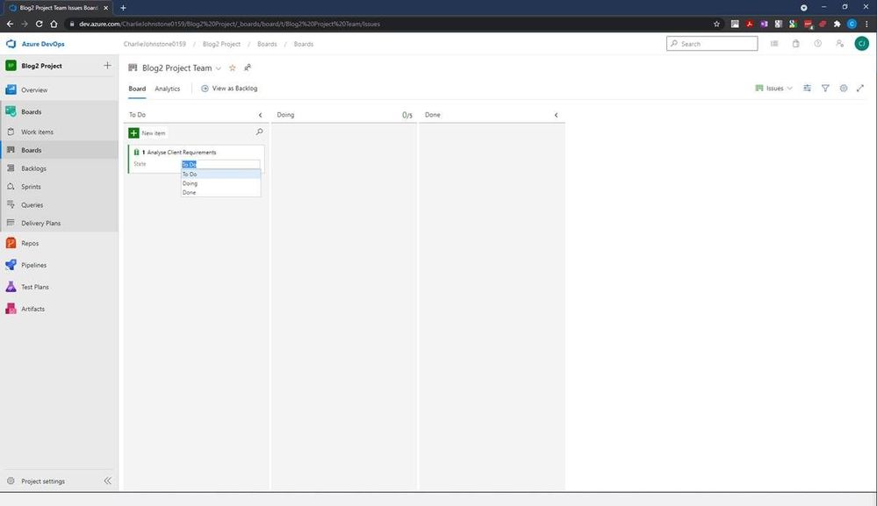Search the To Do column magnifier

point(259,132)
